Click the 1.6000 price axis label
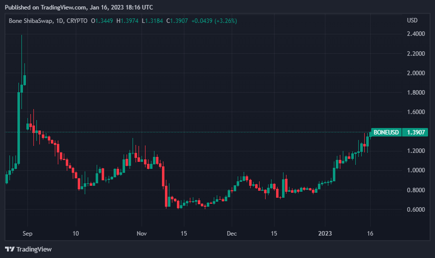This screenshot has width=435, height=258. click(x=416, y=112)
